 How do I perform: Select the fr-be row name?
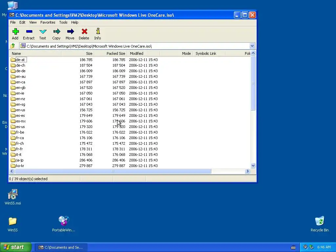[20, 132]
